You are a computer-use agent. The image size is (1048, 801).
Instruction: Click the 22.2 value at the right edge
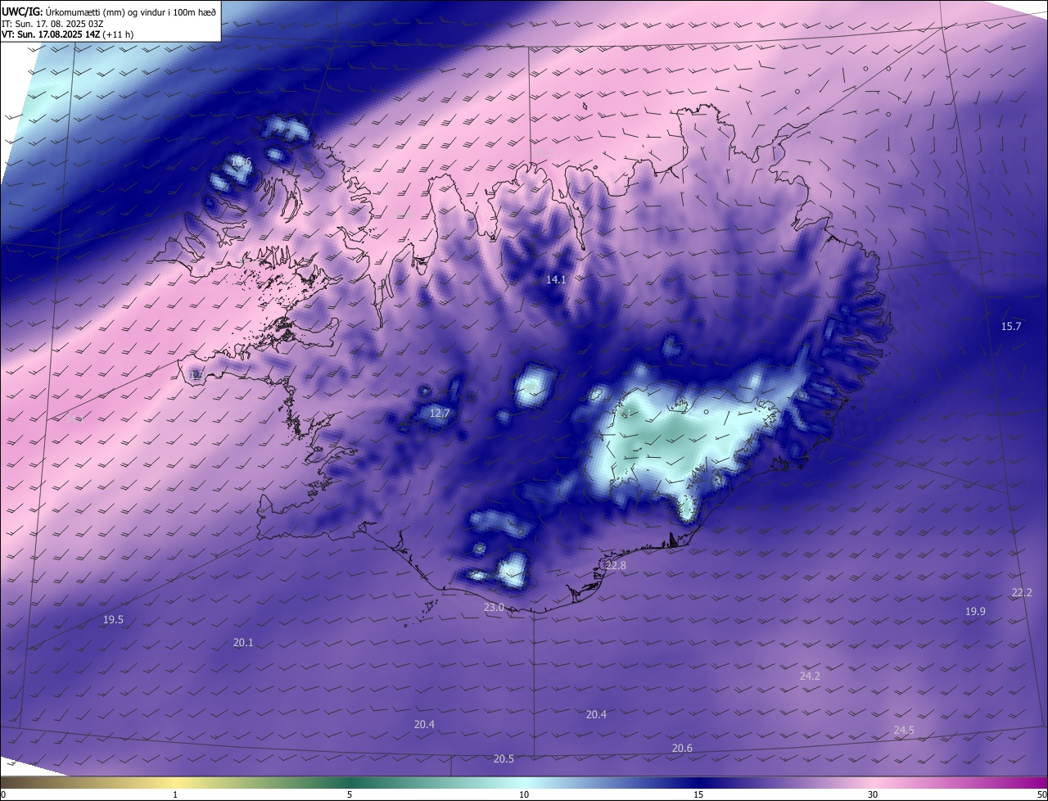tap(1022, 593)
